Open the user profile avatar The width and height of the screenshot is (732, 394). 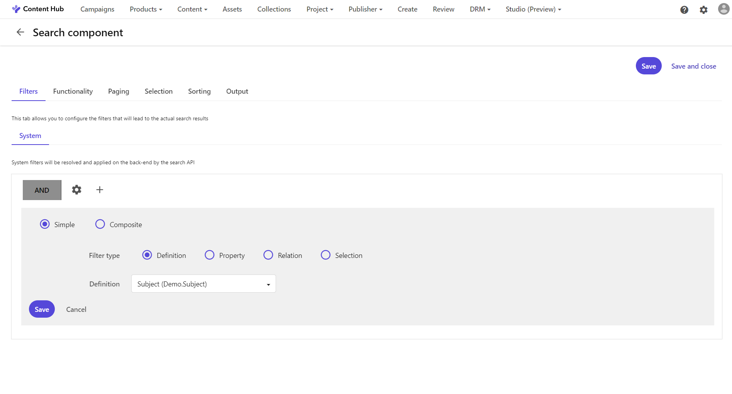click(724, 9)
